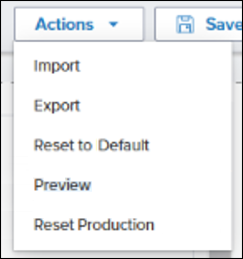Open the Actions dropdown button
Viewport: 243px width, 259px height.
[x=79, y=24]
